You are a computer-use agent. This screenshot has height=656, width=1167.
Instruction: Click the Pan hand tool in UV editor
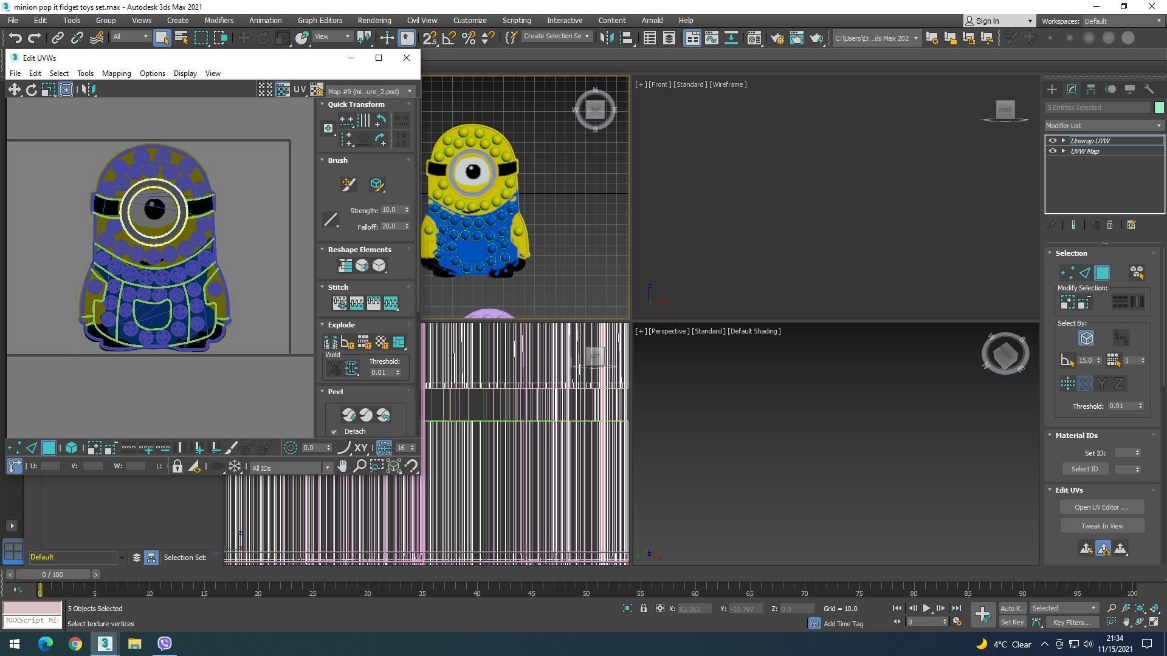(342, 466)
